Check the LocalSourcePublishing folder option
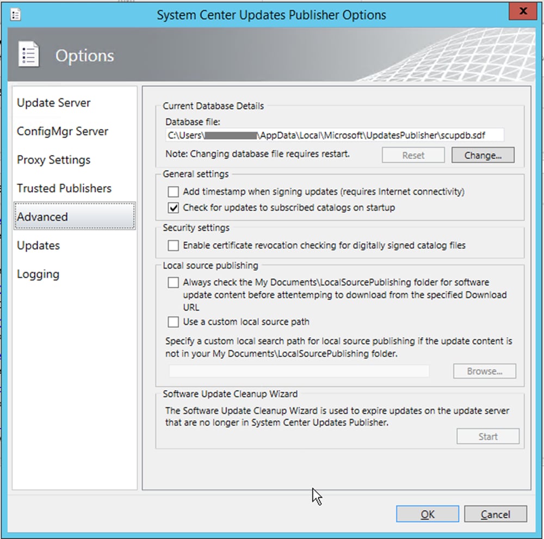This screenshot has height=539, width=544. click(x=173, y=282)
